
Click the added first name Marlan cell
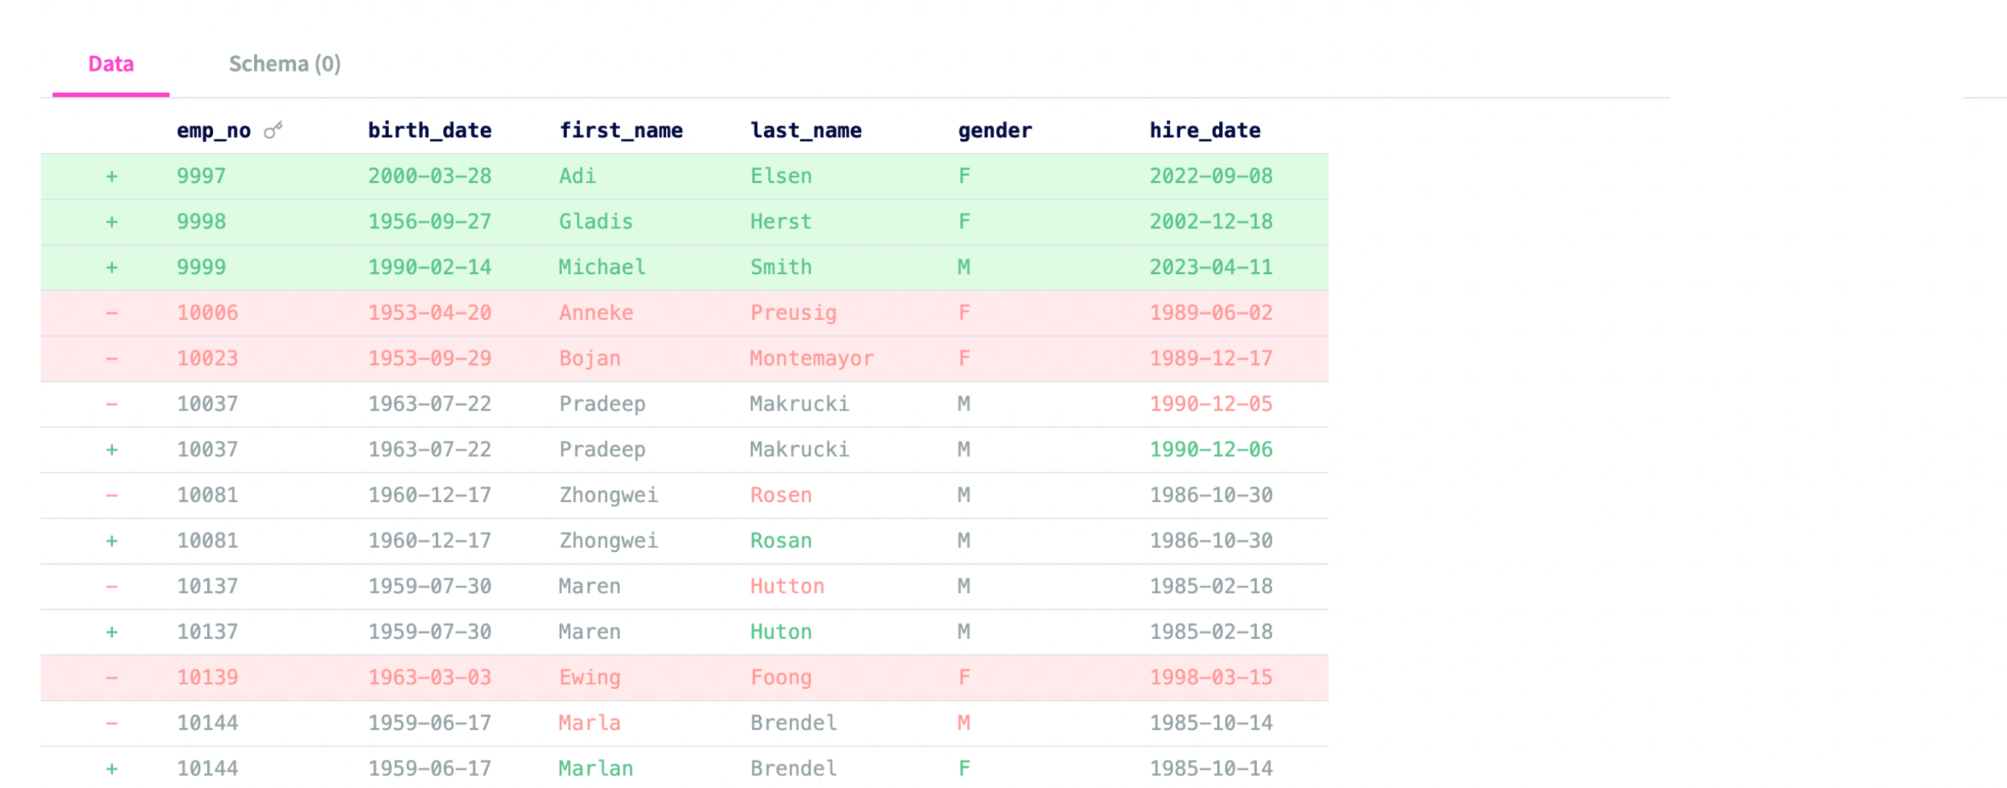tap(595, 769)
